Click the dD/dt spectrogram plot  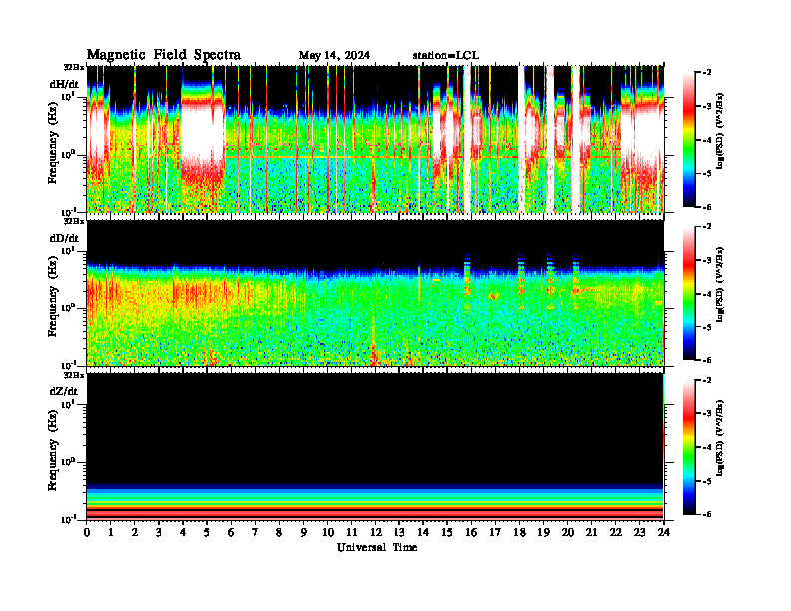(376, 293)
